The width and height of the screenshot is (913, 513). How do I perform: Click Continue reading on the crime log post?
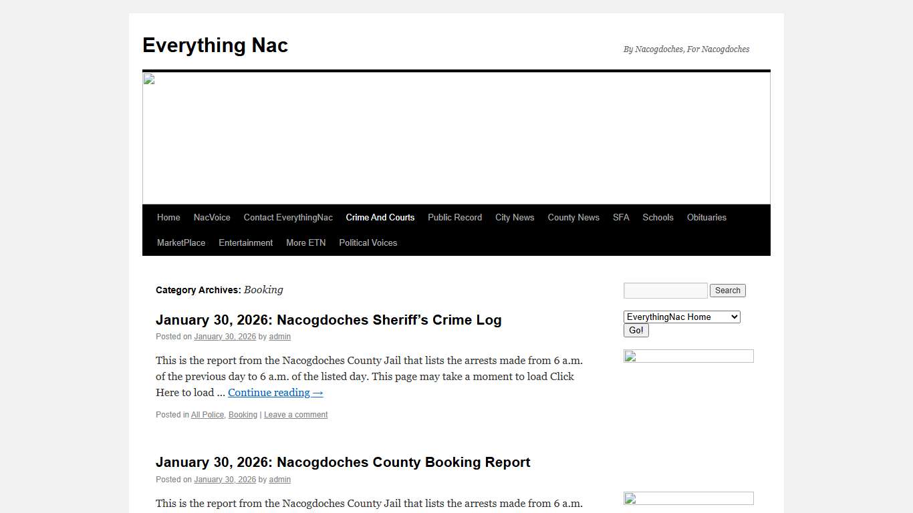pos(275,392)
